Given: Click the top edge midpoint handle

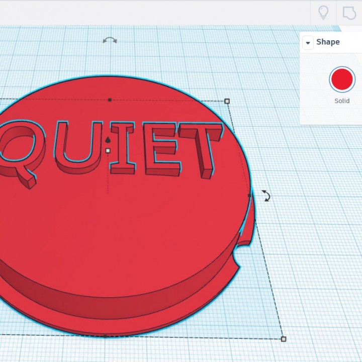Looking at the screenshot, I should 110,100.
